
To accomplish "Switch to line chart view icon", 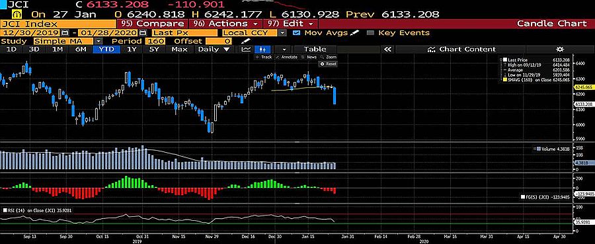I will pyautogui.click(x=247, y=50).
